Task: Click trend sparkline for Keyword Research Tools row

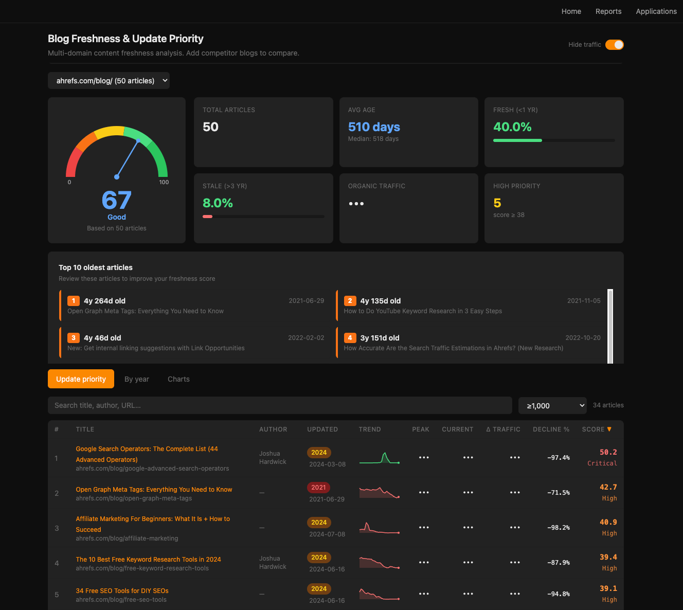Action: tap(380, 563)
